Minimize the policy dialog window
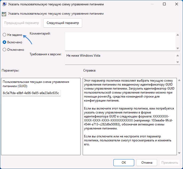The height and width of the screenshot is (169, 183). pyautogui.click(x=152, y=4)
